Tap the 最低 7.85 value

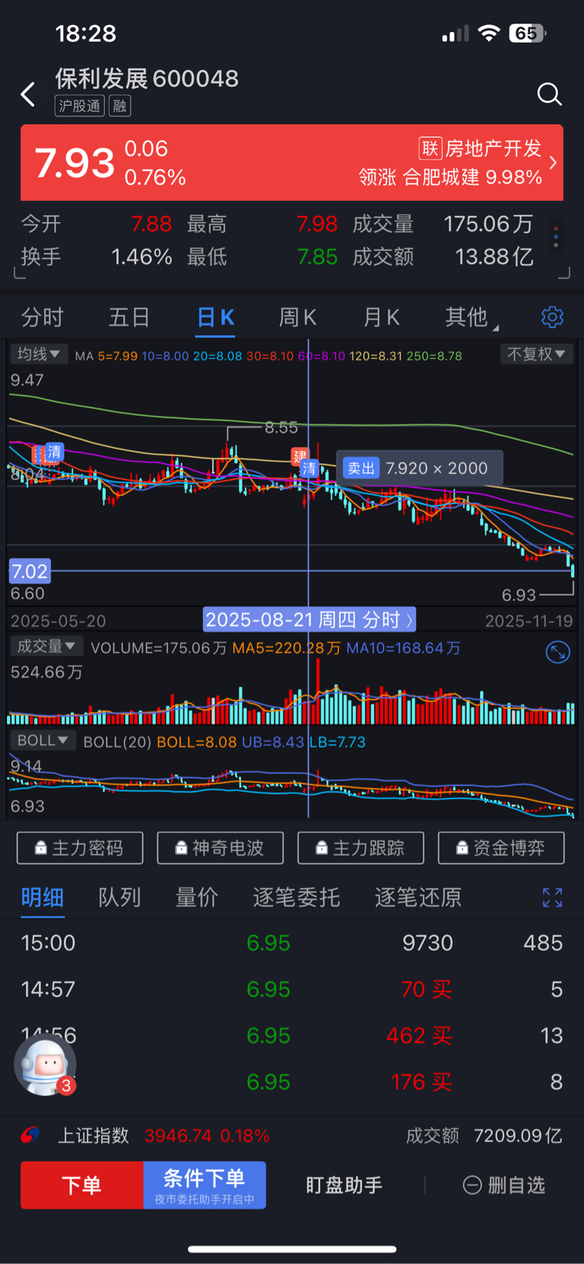(x=317, y=256)
